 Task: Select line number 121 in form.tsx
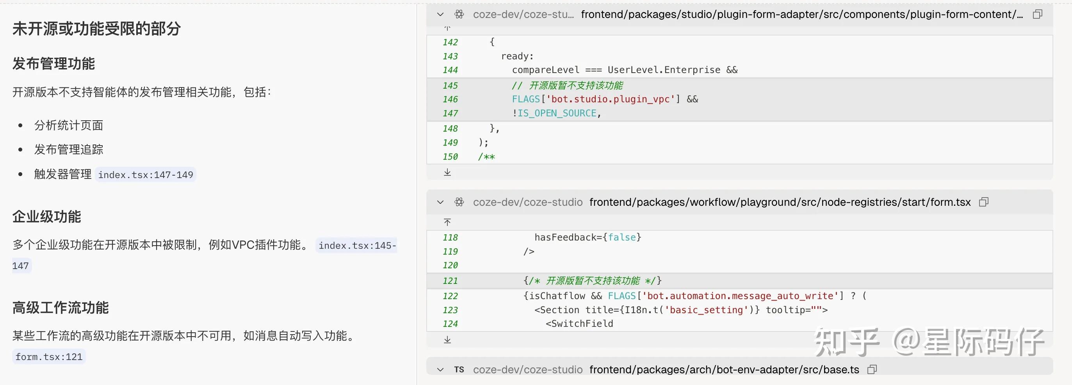[450, 281]
